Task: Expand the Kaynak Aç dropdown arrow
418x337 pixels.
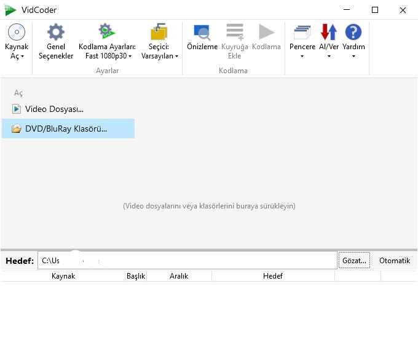Action: 22,56
